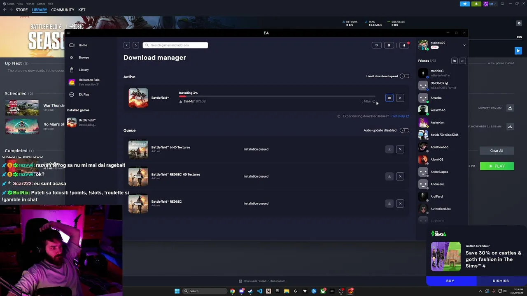Open the Steam LIBRARY tab

pyautogui.click(x=40, y=10)
